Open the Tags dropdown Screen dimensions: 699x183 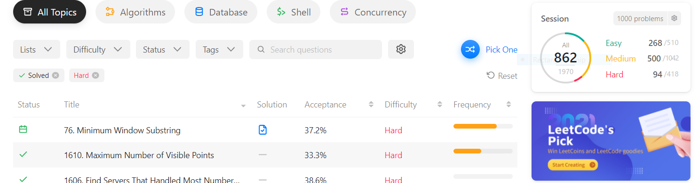pos(219,49)
